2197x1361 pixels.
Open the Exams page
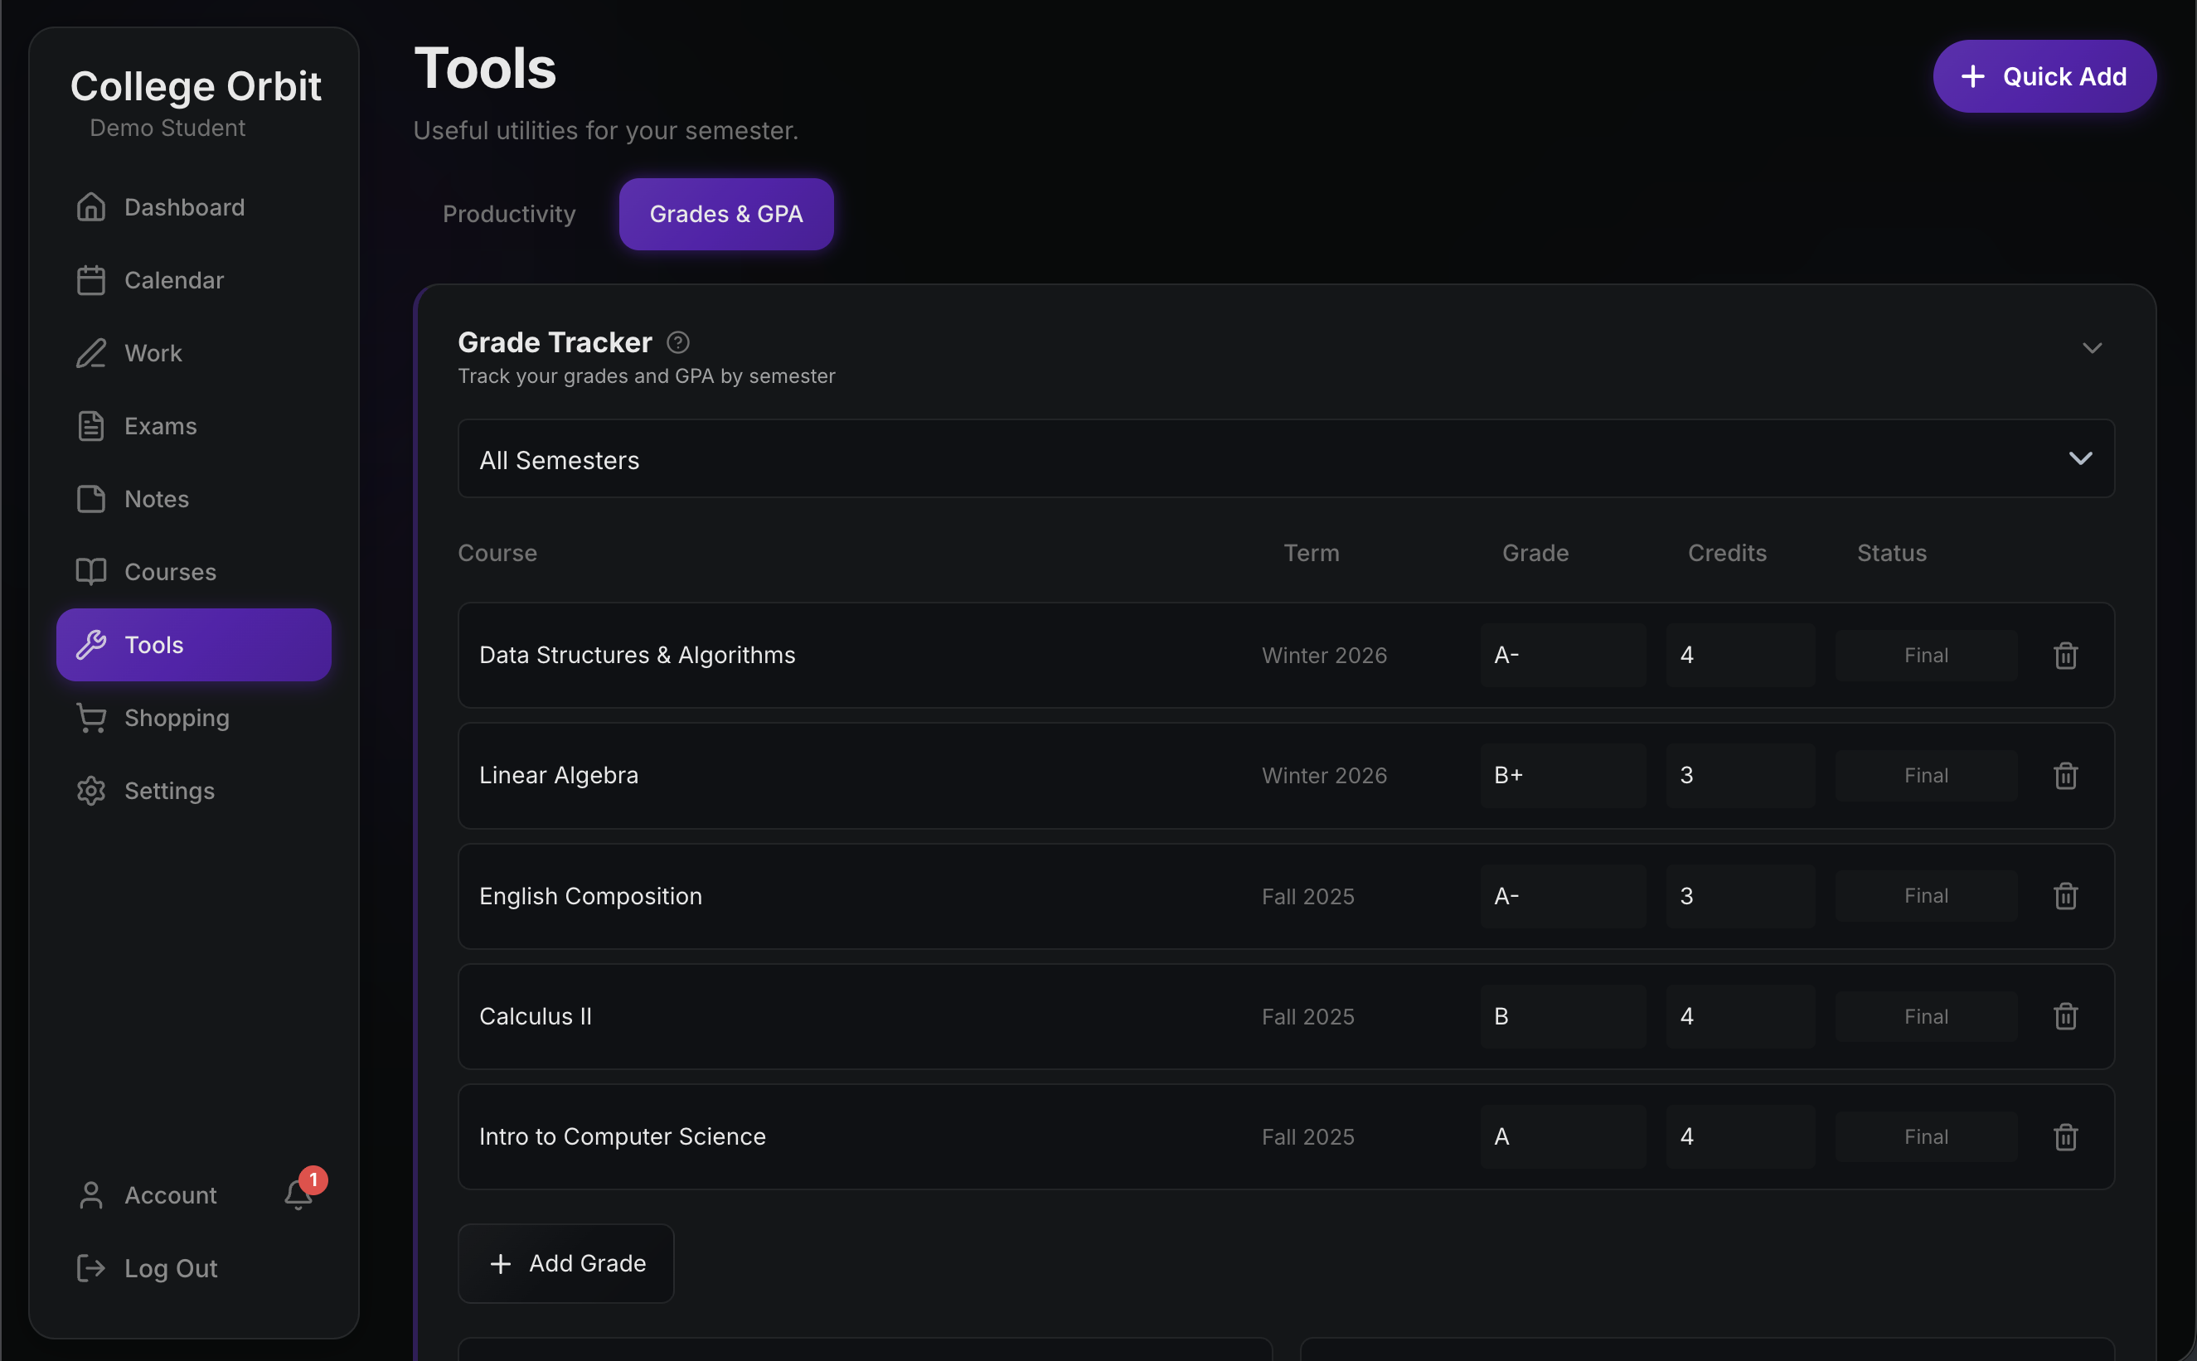click(160, 426)
